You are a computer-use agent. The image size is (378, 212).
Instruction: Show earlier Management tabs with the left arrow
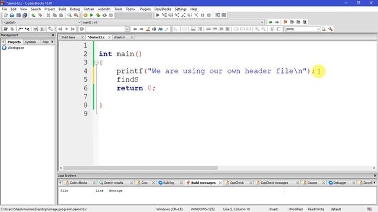click(x=3, y=42)
